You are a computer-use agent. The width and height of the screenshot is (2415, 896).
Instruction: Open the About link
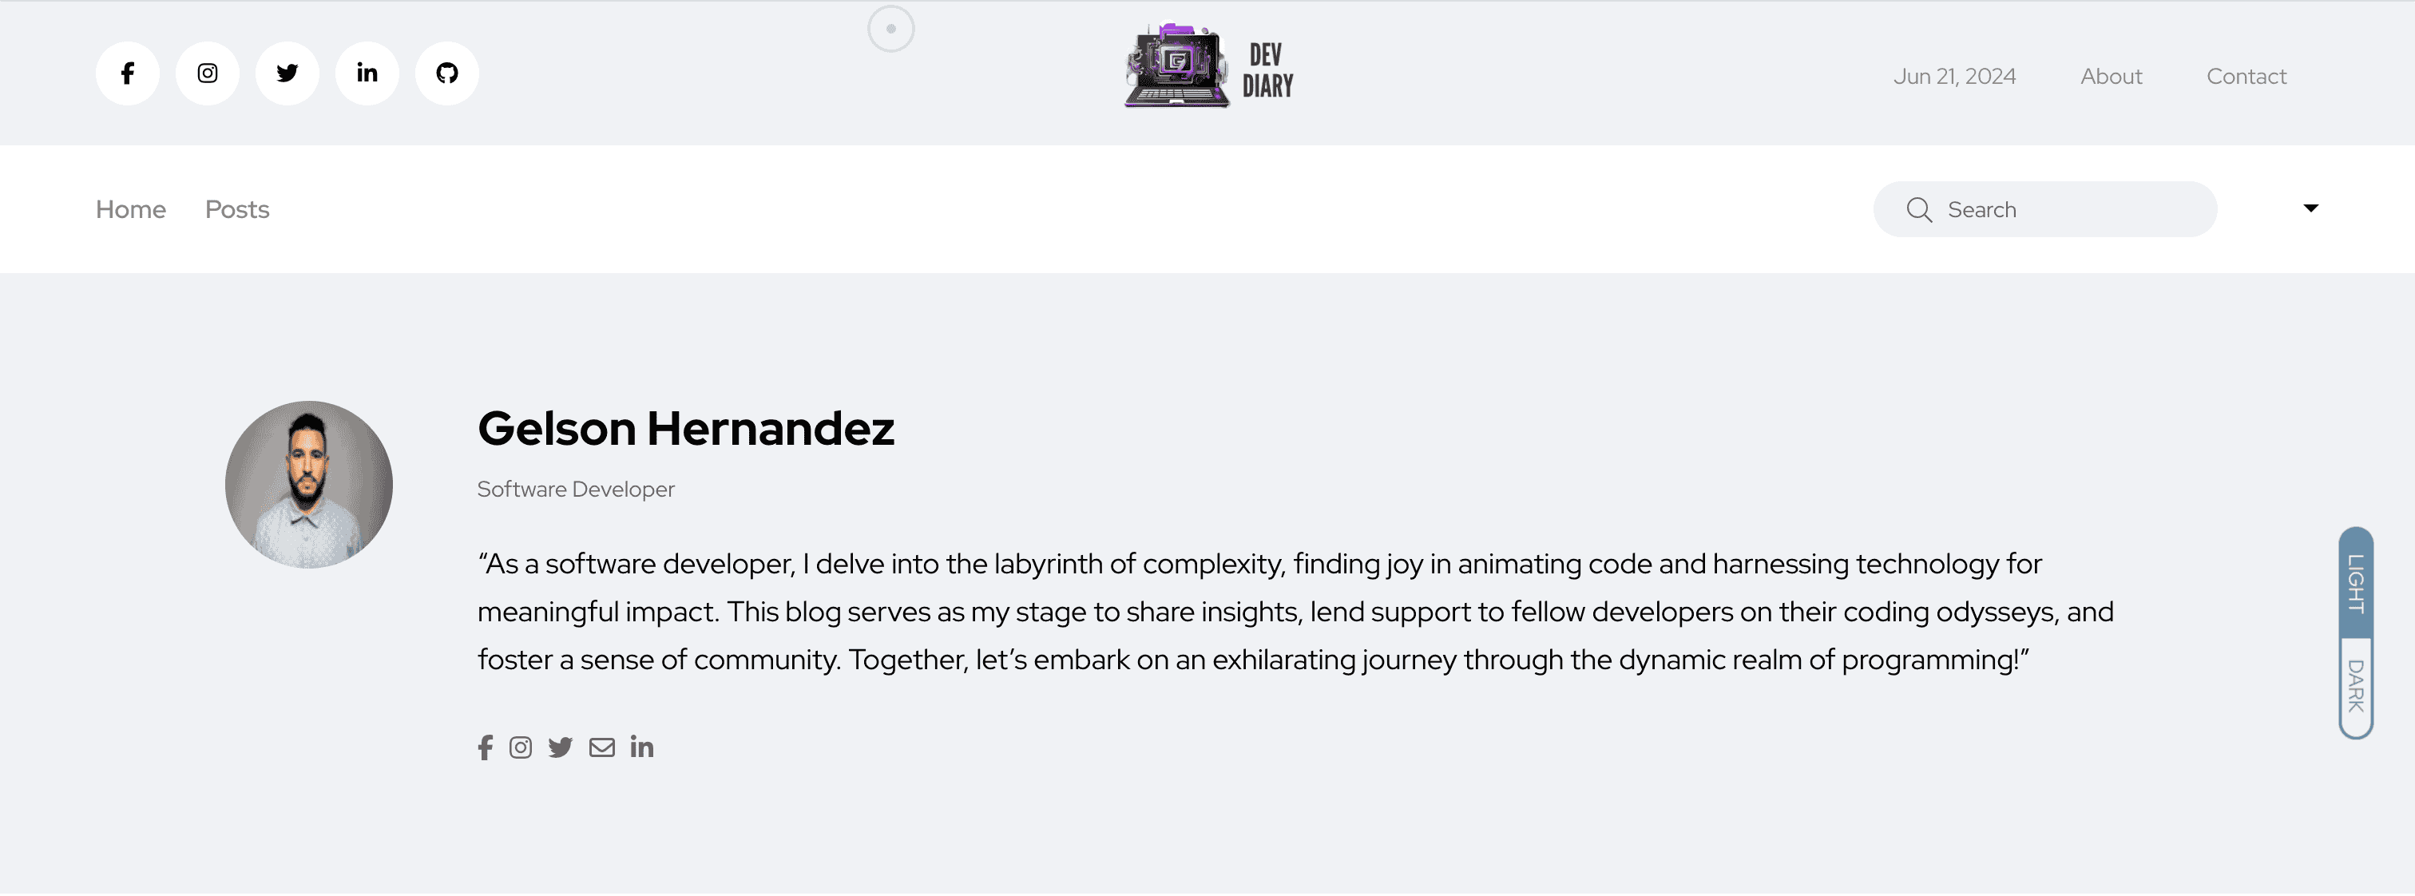click(x=2112, y=76)
